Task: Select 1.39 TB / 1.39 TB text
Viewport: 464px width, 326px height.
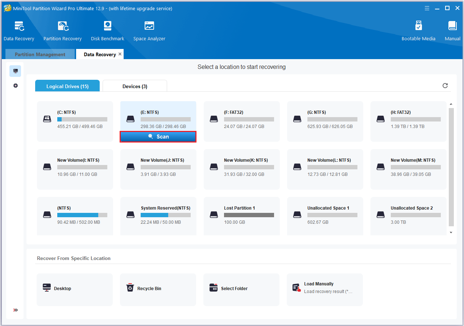Action: click(407, 127)
